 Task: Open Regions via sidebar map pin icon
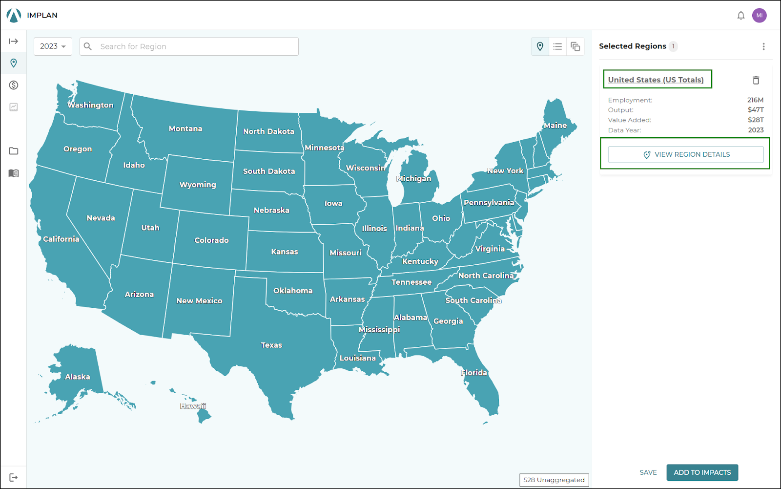click(14, 63)
